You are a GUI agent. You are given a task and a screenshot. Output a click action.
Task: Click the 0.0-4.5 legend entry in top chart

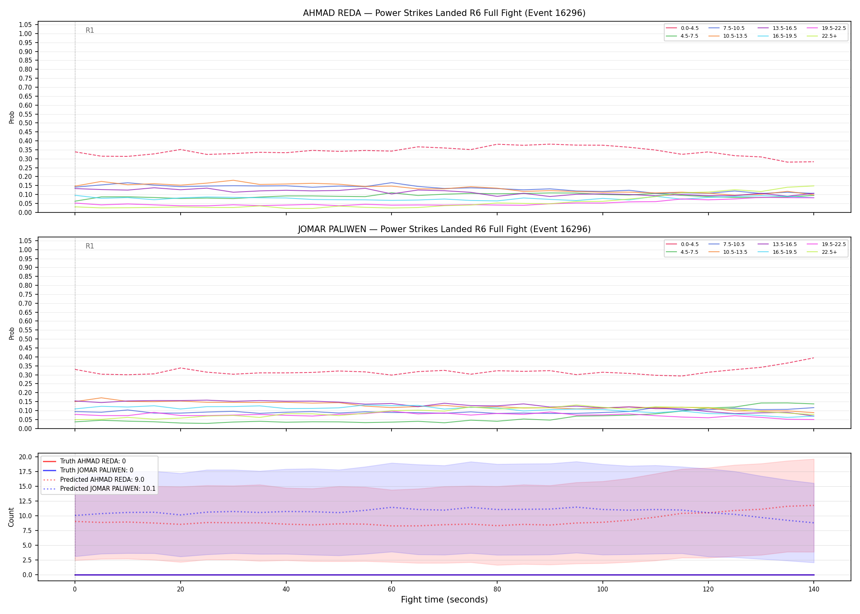click(682, 28)
